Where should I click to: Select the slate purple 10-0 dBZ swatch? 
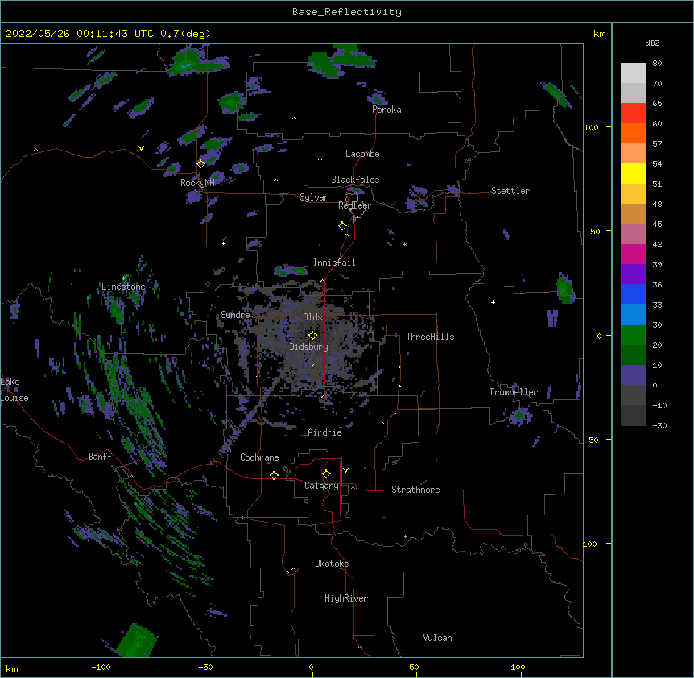coord(633,375)
